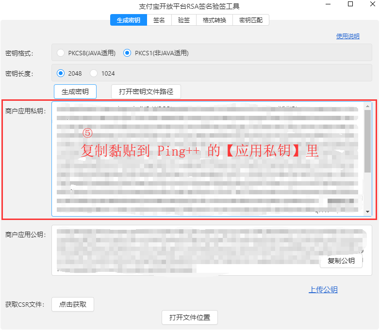Click the private key scrollbar up arrow
Image resolution: width=380 pixels, height=330 pixels.
(x=368, y=106)
